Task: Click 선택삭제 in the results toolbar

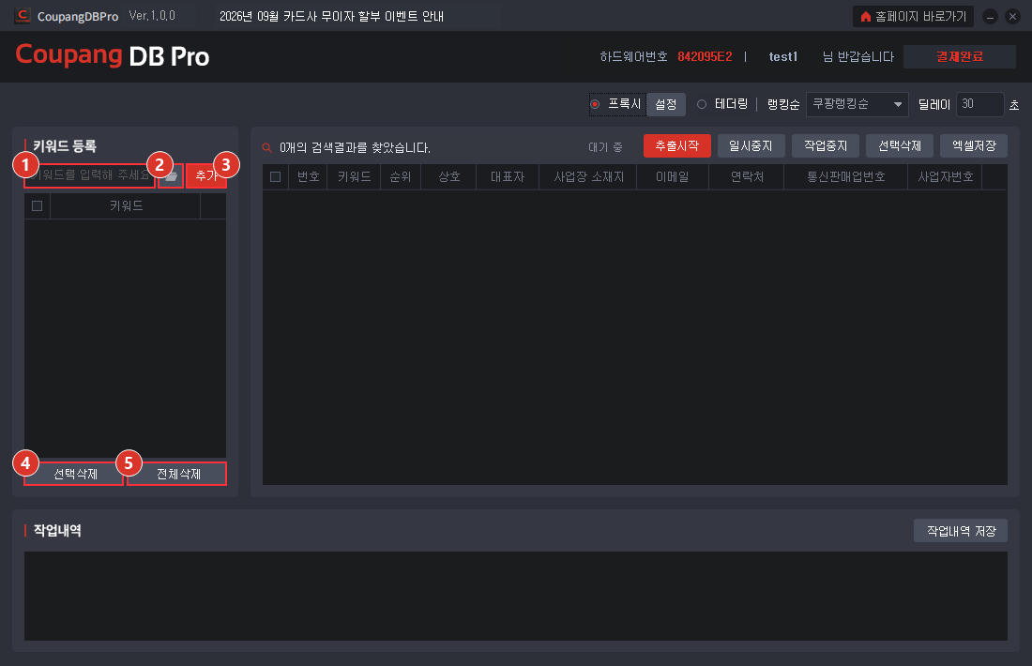Action: 900,145
